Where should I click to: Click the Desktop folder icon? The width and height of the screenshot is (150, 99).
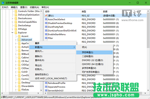pyautogui.click(x=19, y=83)
